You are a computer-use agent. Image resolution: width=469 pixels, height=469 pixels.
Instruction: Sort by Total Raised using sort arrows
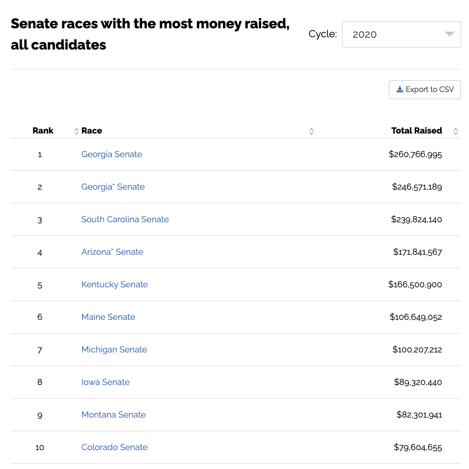455,131
